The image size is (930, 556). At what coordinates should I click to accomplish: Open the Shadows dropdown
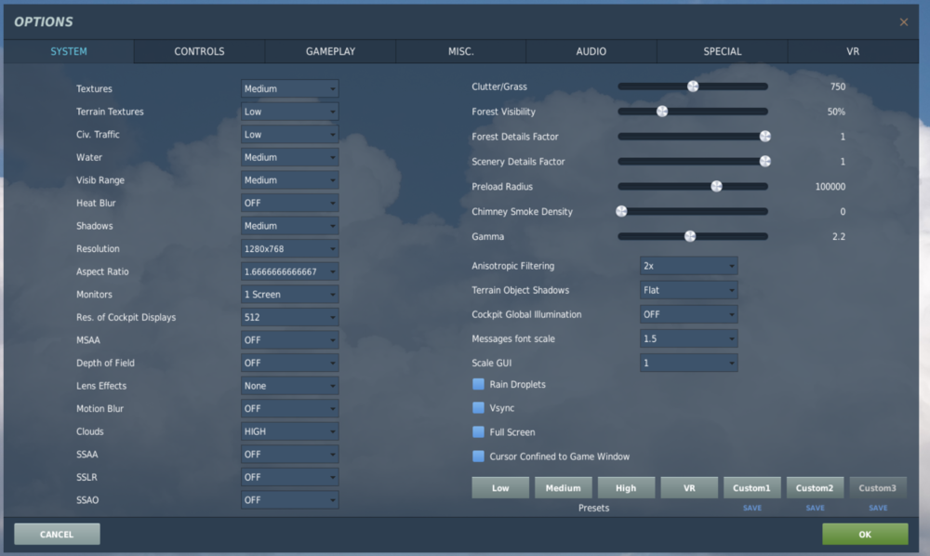[x=289, y=226]
